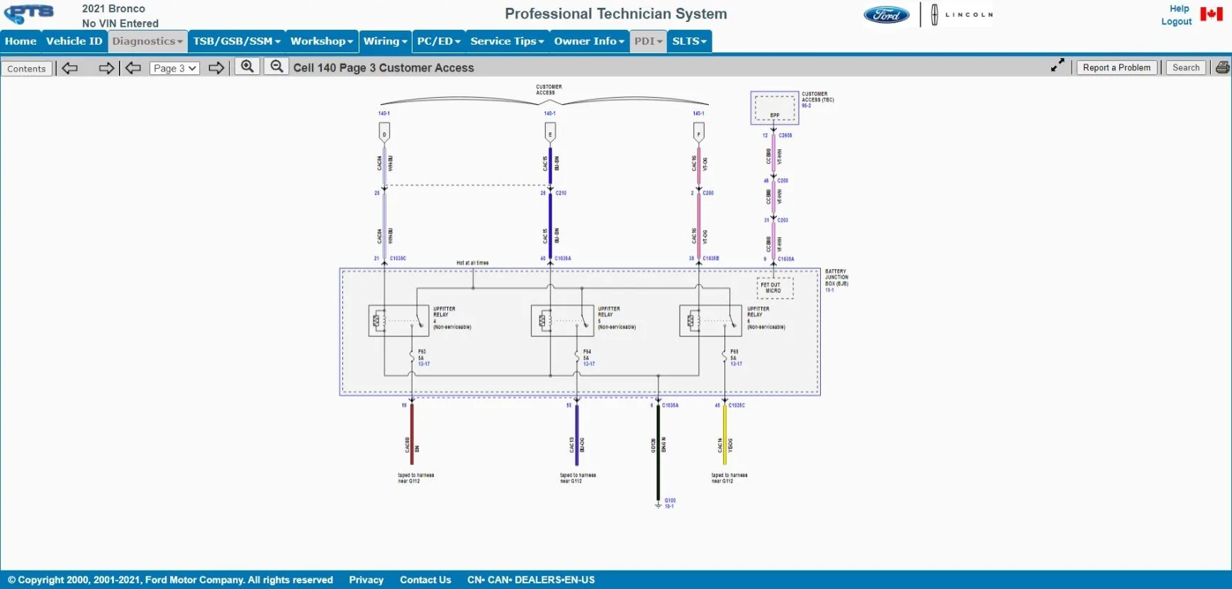The width and height of the screenshot is (1232, 589).
Task: Click the F64 fuse symbol
Action: point(577,357)
